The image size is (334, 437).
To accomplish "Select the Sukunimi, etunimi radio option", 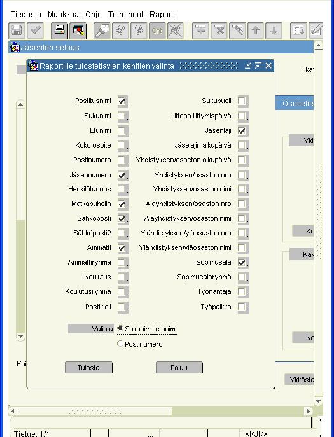I will click(120, 329).
